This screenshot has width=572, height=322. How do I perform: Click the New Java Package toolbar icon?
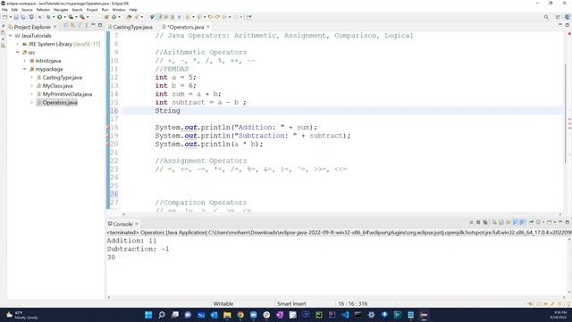(x=106, y=17)
